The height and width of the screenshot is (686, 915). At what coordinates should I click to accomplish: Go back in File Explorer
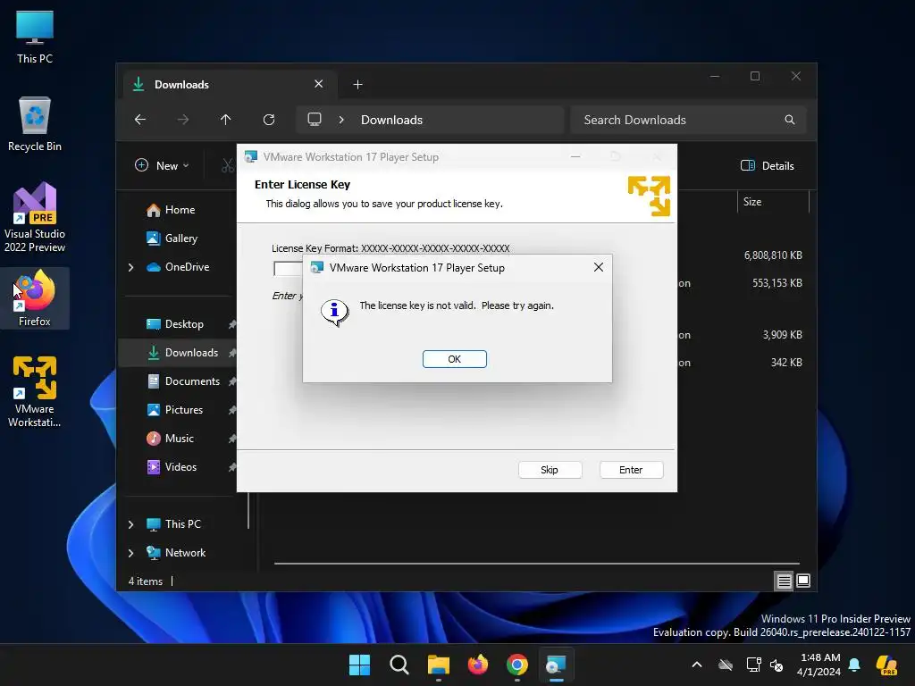point(140,120)
